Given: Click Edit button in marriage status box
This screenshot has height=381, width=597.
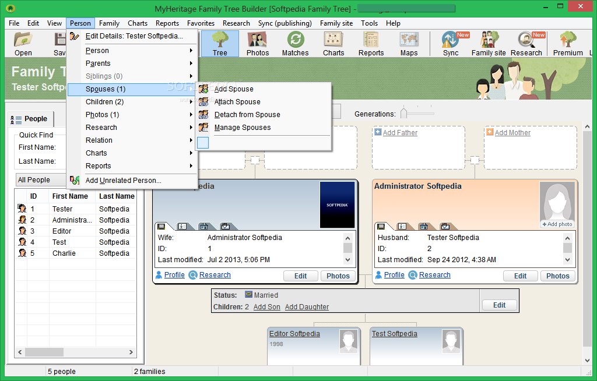Looking at the screenshot, I should 499,305.
